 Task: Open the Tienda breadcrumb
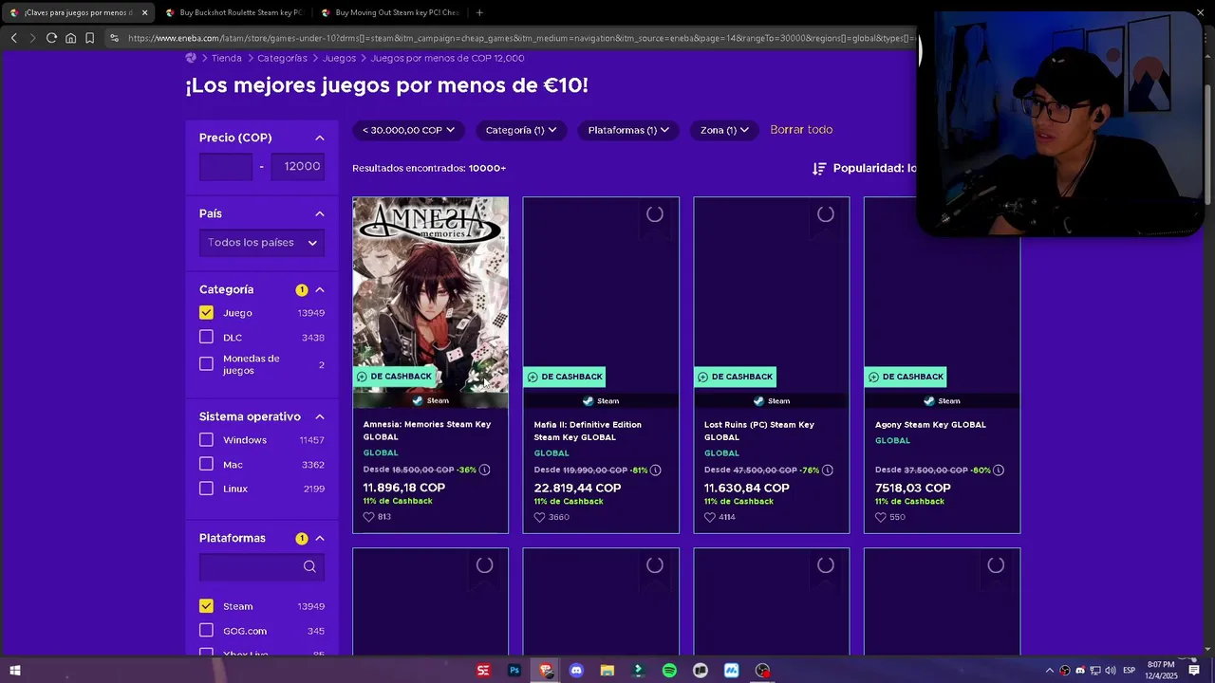tap(227, 58)
